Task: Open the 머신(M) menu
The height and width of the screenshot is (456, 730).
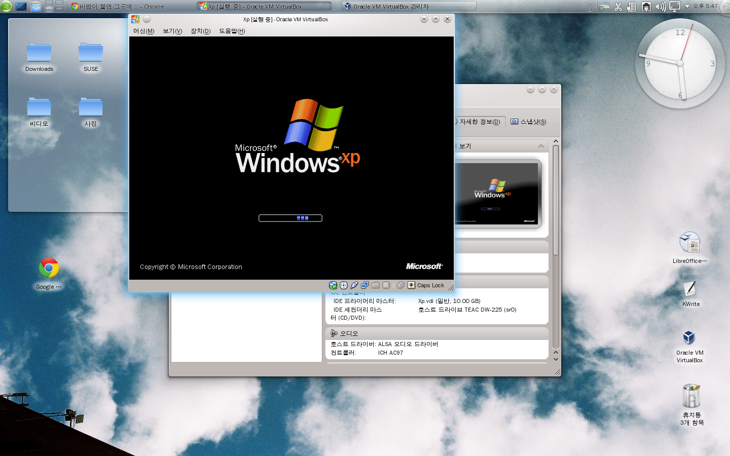Action: point(143,31)
